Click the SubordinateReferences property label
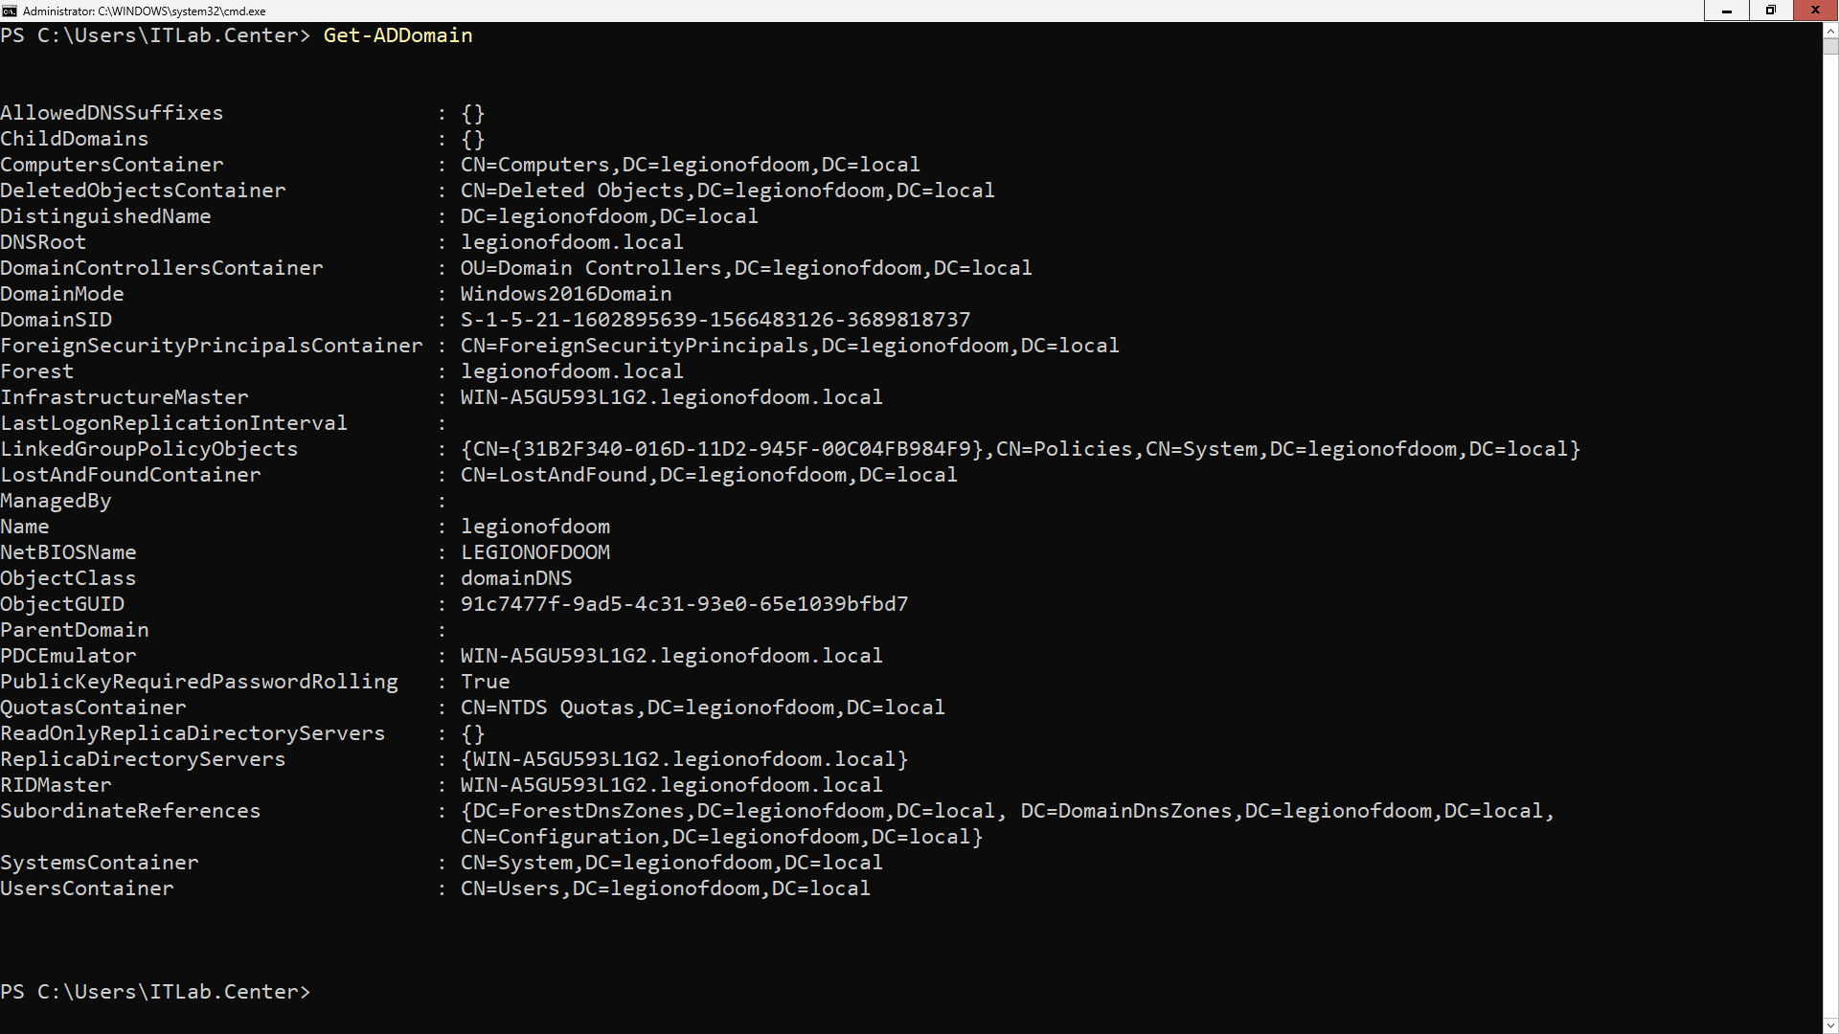This screenshot has width=1839, height=1034. click(130, 811)
